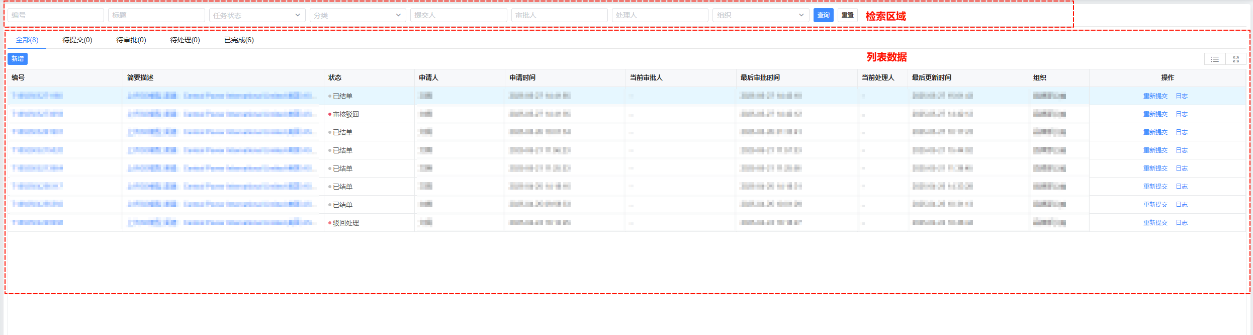
Task: Open the 任务状态 dropdown
Action: click(256, 15)
